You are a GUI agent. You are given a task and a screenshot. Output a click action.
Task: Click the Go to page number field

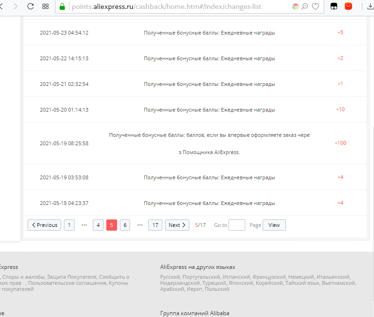click(237, 225)
